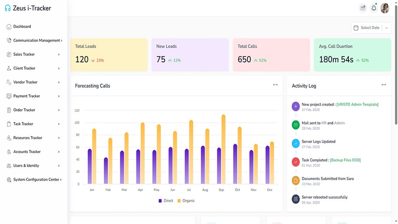Open the Dashboard menu item
The width and height of the screenshot is (398, 224).
[22, 26]
